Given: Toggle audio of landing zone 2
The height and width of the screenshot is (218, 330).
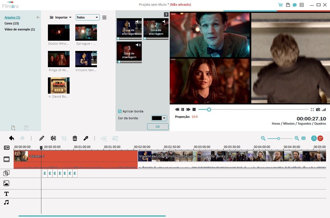Looking at the screenshot, I should (x=164, y=21).
